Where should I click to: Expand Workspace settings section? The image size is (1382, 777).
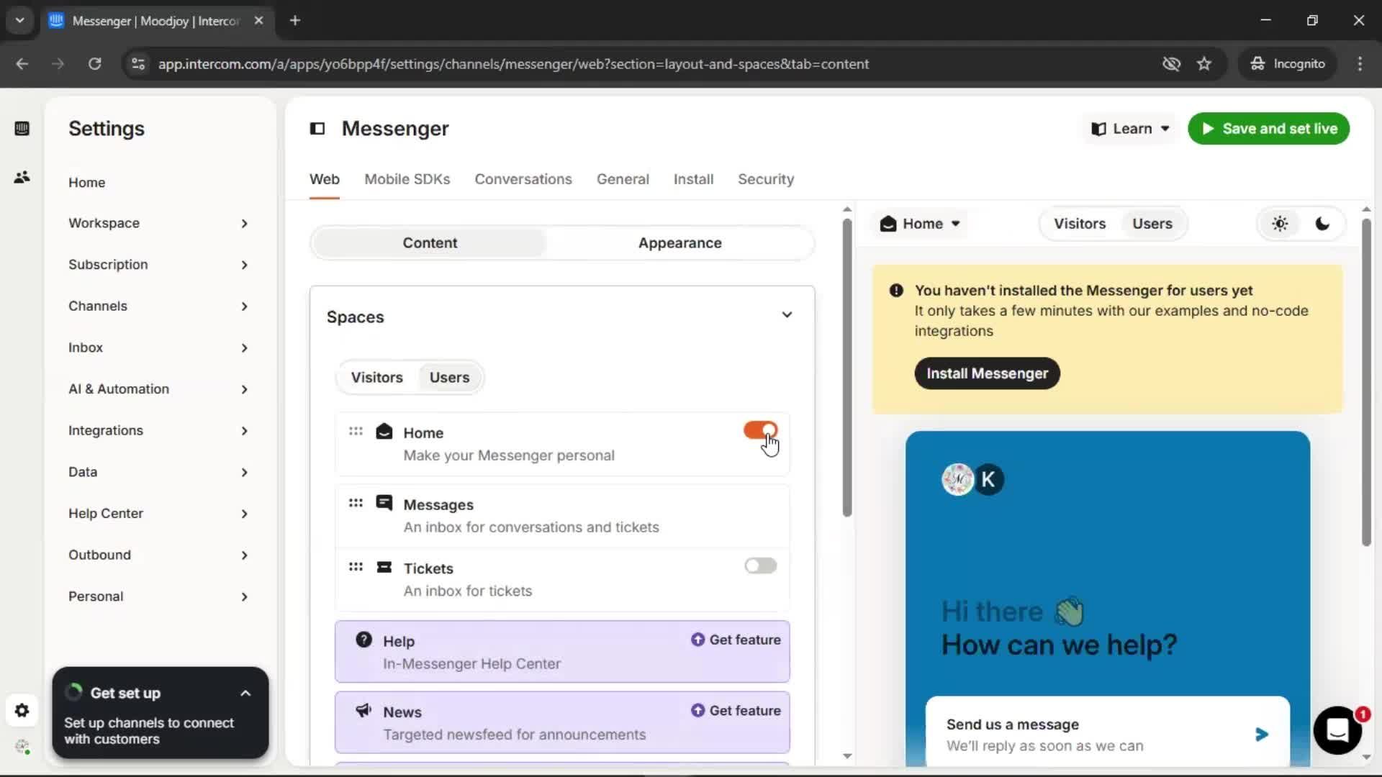point(158,223)
